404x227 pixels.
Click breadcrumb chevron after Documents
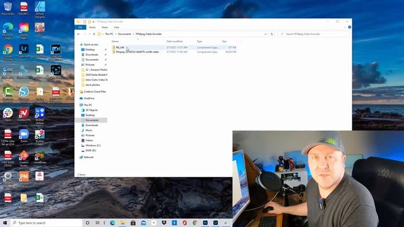[x=133, y=34]
